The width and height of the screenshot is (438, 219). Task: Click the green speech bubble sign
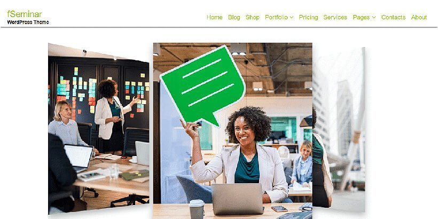pos(203,85)
